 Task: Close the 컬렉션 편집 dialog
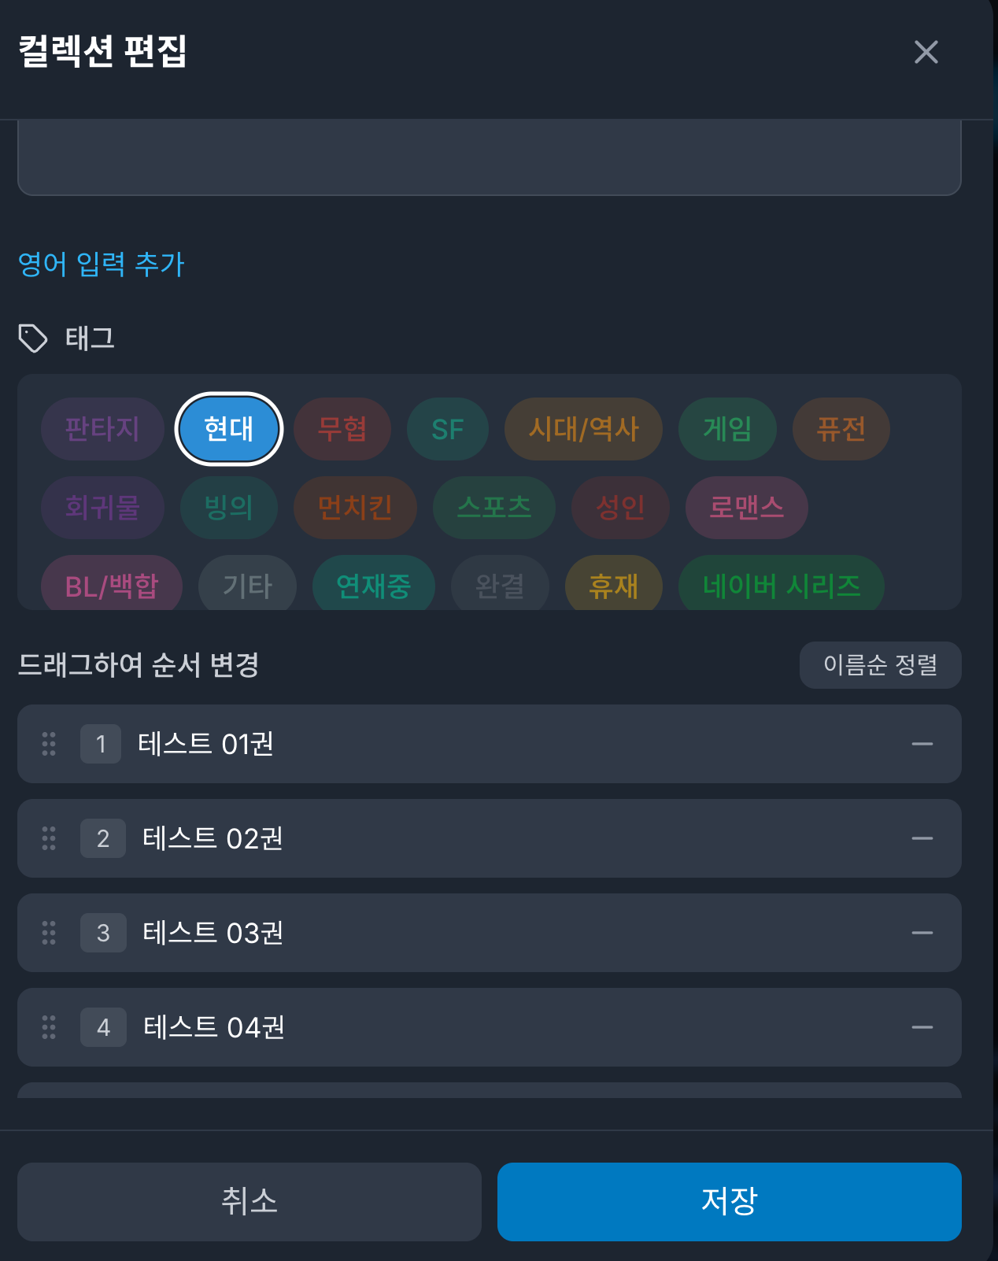click(926, 52)
